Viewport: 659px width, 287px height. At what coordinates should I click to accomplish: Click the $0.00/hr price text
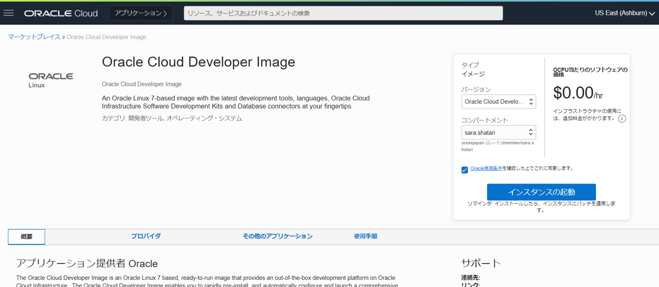click(x=578, y=93)
